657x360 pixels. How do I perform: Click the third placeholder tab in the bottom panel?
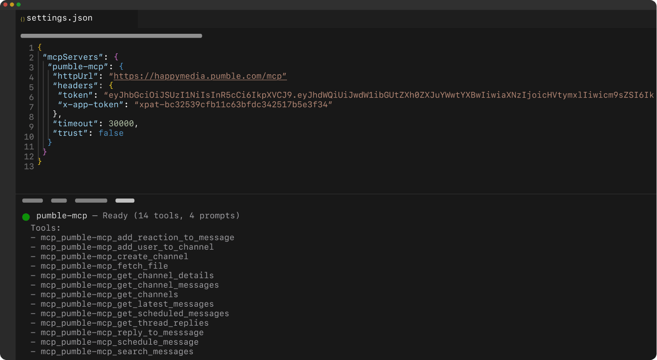tap(91, 201)
